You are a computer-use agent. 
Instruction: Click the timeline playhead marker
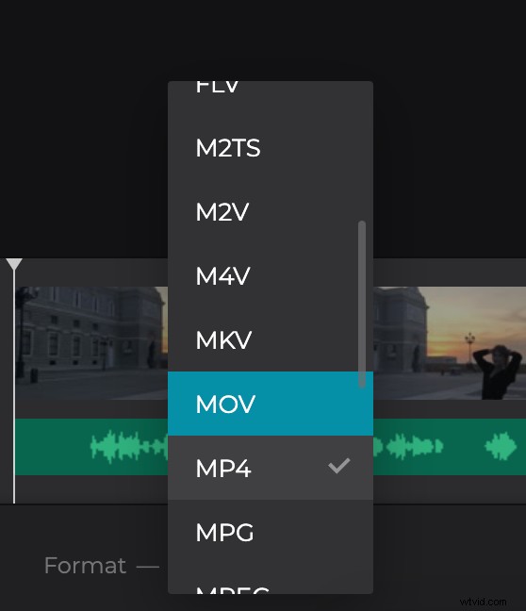pyautogui.click(x=14, y=264)
